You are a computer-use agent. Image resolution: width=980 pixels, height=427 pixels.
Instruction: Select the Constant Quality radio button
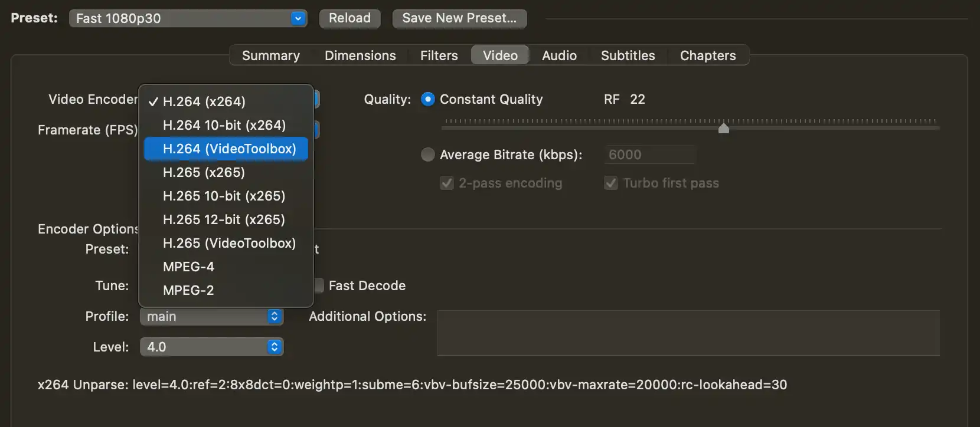[x=428, y=99]
